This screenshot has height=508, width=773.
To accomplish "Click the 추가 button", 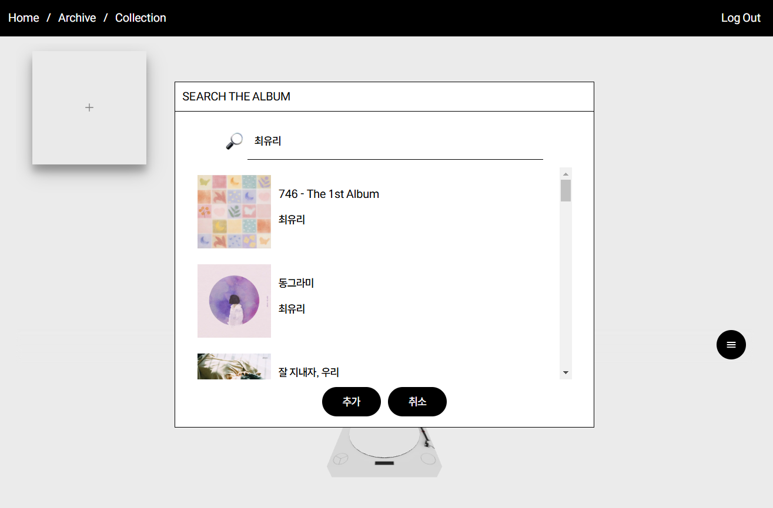I will tap(352, 402).
